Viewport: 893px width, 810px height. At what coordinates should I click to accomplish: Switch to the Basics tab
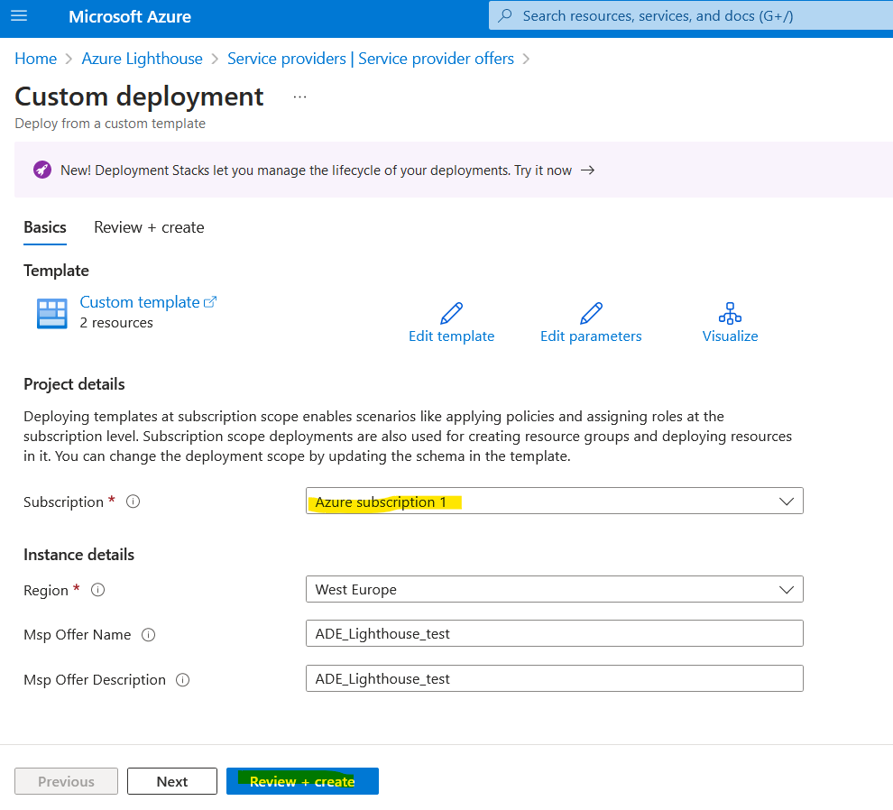(x=45, y=227)
